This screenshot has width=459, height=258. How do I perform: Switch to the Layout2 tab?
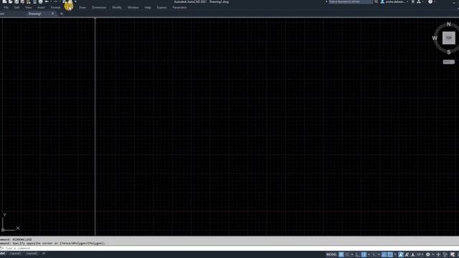coord(32,254)
